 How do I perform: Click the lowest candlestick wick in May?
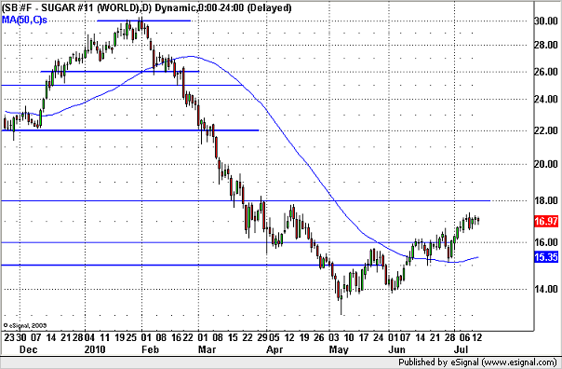(x=341, y=308)
